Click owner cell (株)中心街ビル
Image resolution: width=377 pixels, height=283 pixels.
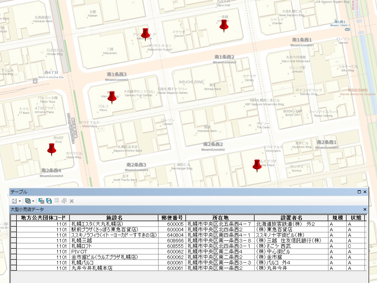click(x=291, y=252)
